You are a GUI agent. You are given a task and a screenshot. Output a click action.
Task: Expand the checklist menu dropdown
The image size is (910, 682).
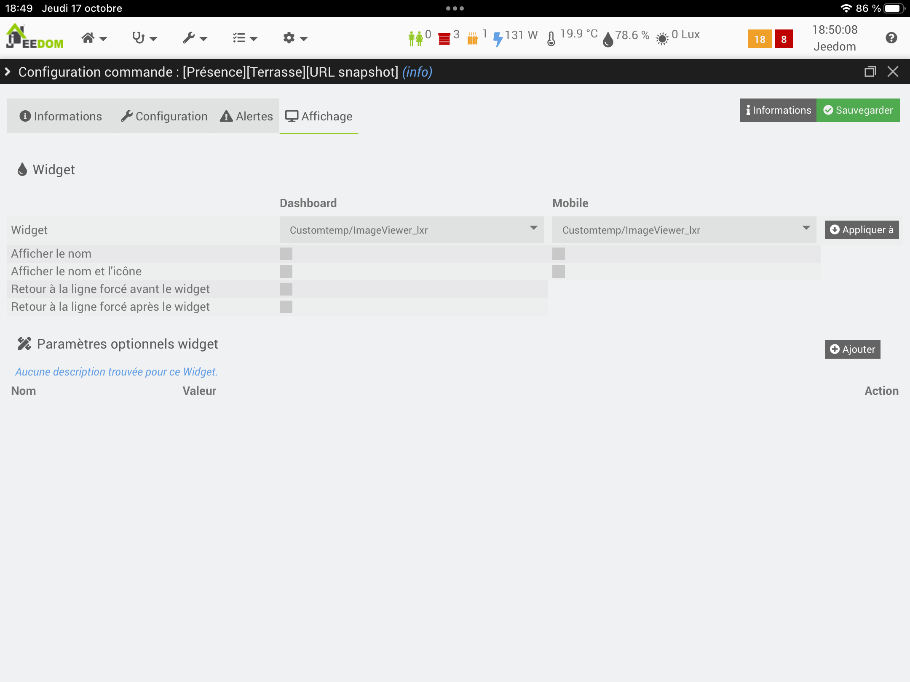245,38
